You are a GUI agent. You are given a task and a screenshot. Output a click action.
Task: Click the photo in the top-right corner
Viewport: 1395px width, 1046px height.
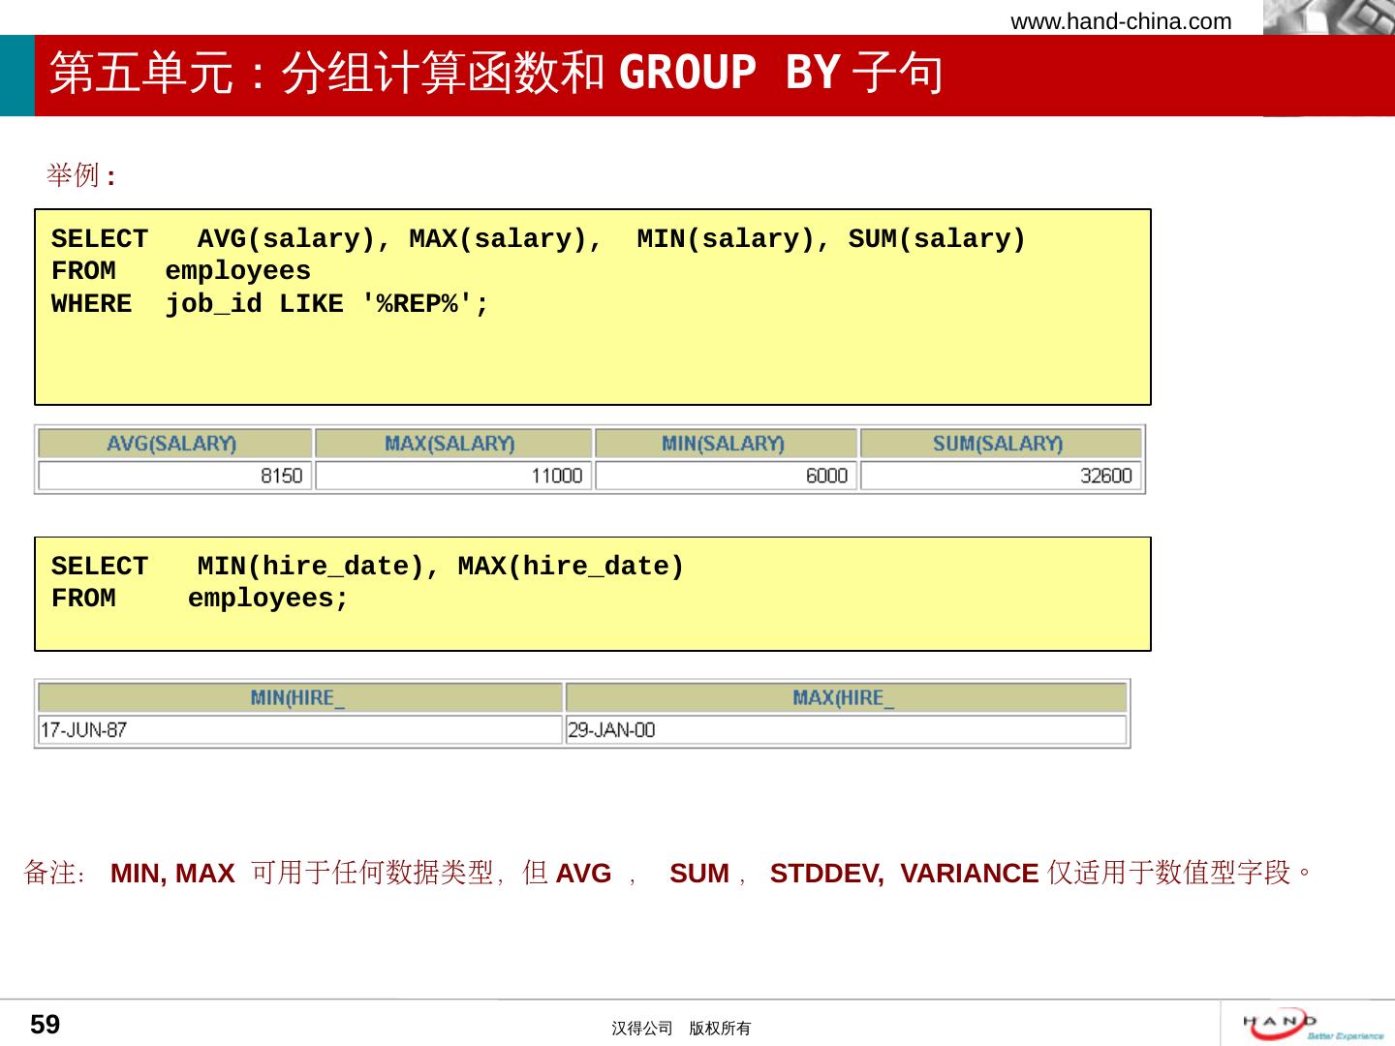coord(1327,17)
